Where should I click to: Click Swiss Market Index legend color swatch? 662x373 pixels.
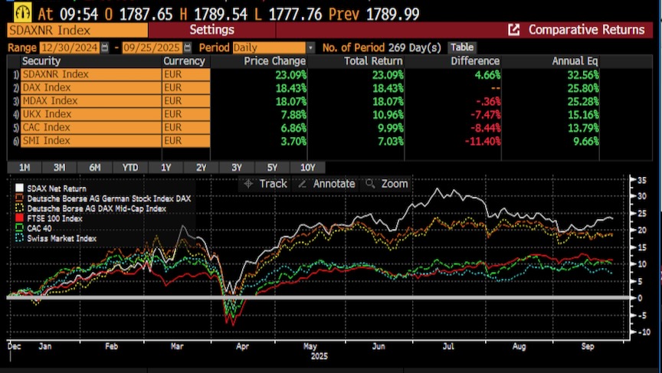click(x=19, y=237)
